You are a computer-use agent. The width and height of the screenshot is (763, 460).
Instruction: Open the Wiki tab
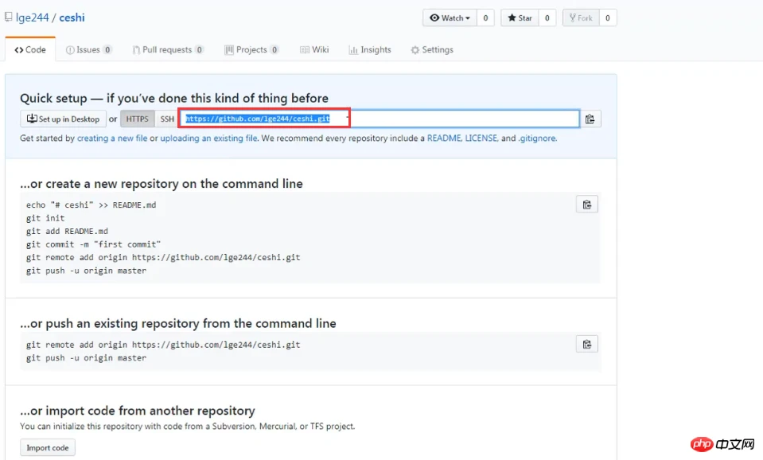(x=314, y=49)
